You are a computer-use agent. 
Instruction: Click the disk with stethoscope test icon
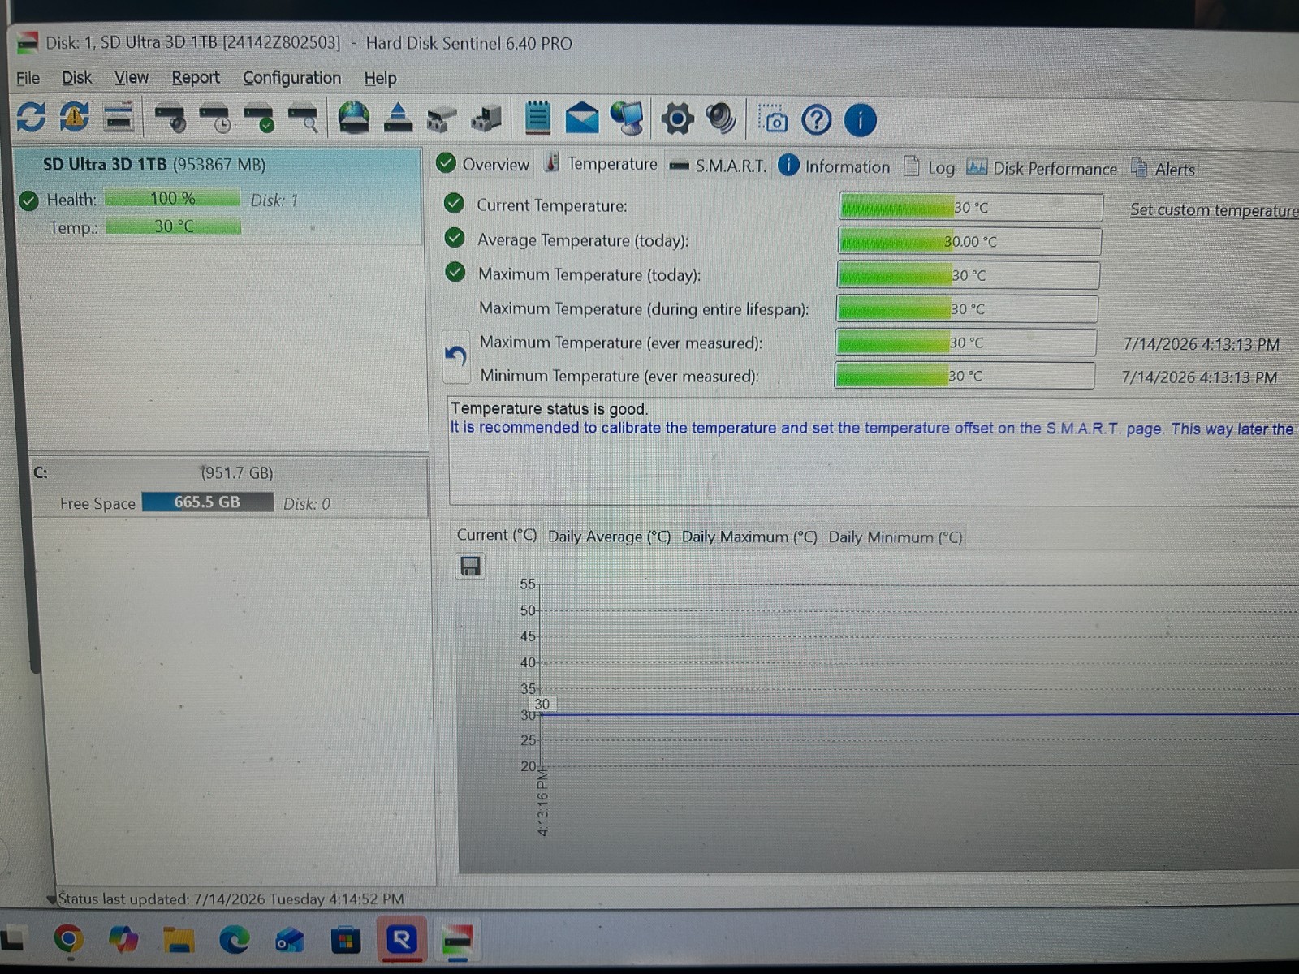170,119
